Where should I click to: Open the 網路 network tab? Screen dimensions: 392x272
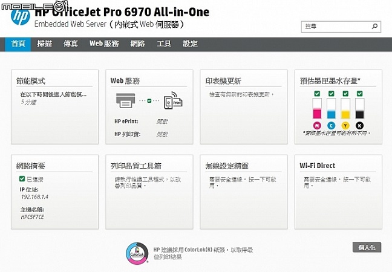[x=137, y=44]
